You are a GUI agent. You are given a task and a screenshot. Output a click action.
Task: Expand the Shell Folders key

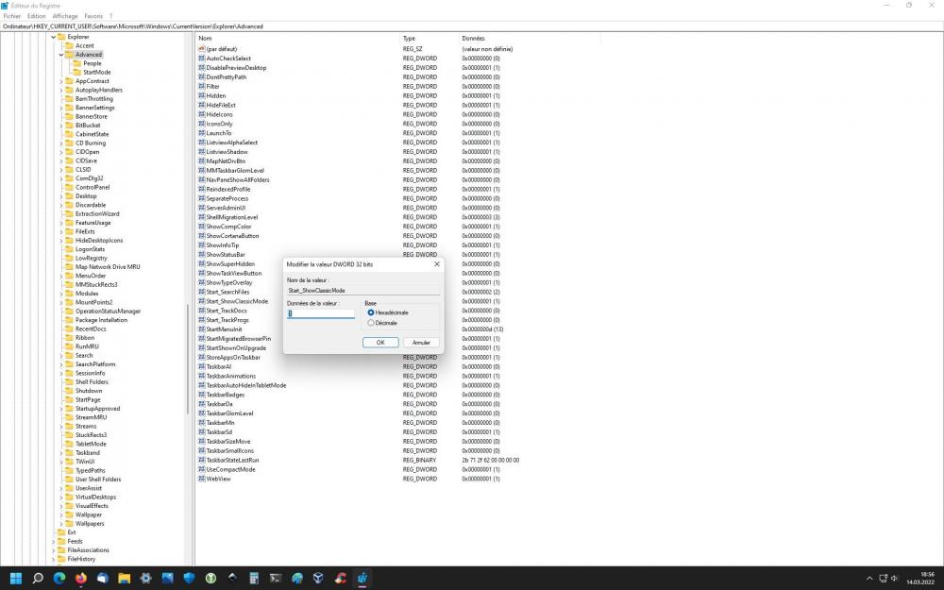point(60,380)
